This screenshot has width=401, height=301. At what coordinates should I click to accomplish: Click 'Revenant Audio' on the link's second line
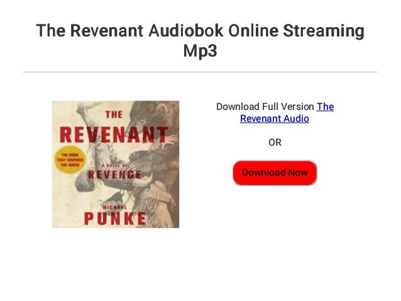click(x=275, y=119)
